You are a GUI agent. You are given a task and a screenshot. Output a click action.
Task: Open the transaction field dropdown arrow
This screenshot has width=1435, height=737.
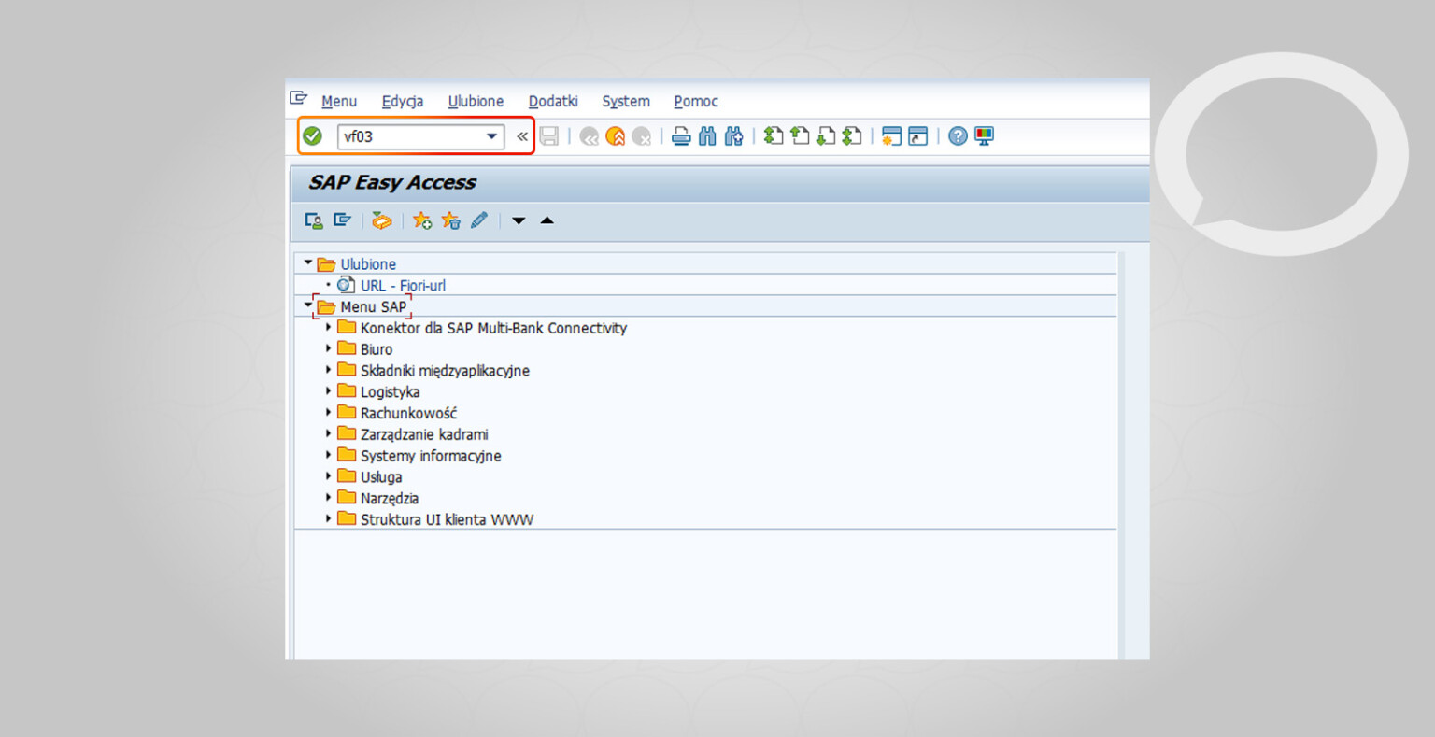point(490,136)
